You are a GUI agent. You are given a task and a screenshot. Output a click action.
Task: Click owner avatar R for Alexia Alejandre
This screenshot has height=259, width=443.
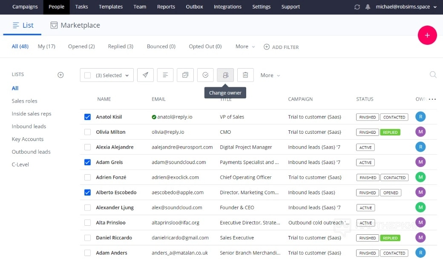pos(420,147)
